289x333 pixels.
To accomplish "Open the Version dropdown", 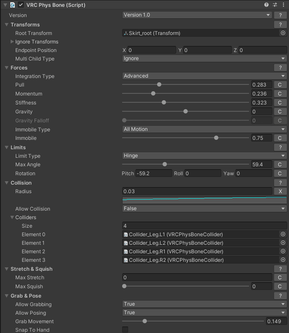I will pyautogui.click(x=197, y=15).
